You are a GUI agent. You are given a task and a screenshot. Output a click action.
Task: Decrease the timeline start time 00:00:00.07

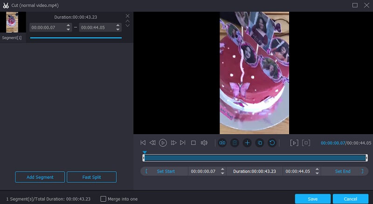click(222, 173)
